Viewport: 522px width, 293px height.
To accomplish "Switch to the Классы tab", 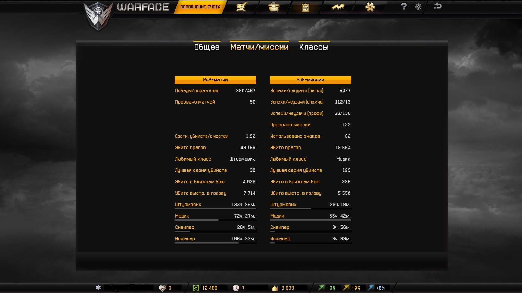I will (x=314, y=47).
